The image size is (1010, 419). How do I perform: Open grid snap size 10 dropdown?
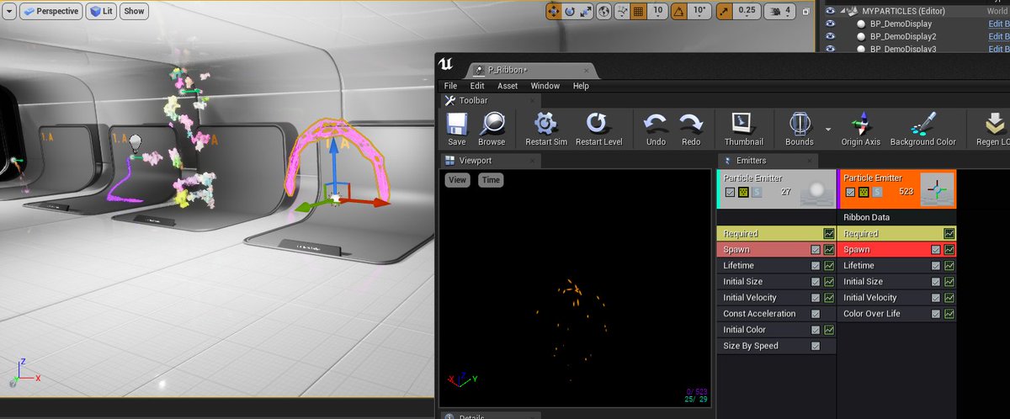pos(658,11)
